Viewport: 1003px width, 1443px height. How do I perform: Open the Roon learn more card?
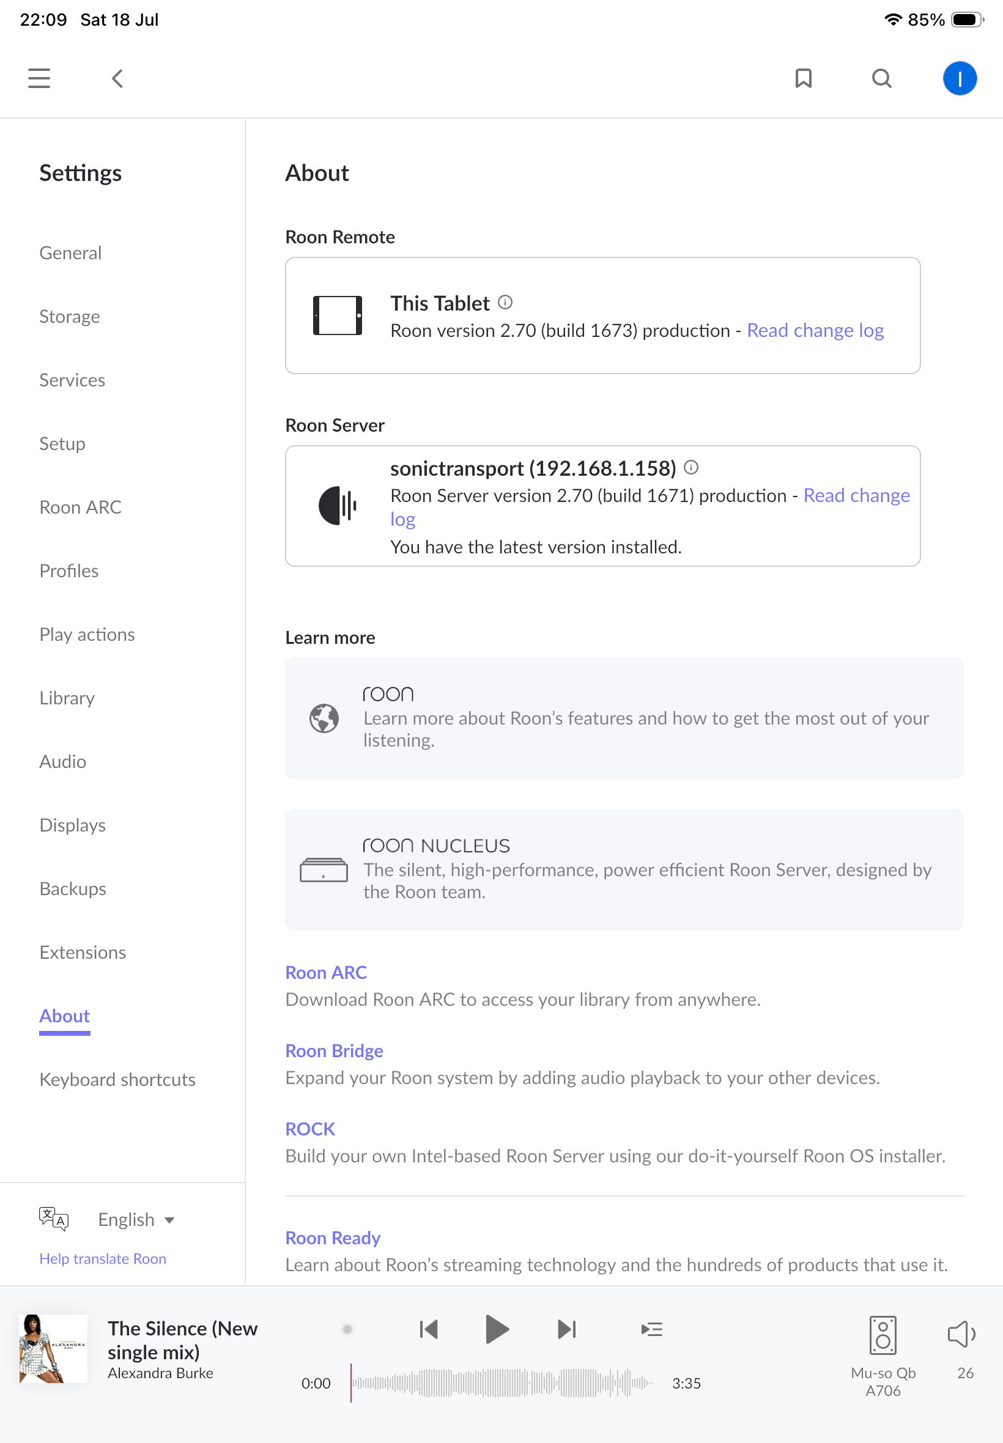624,718
